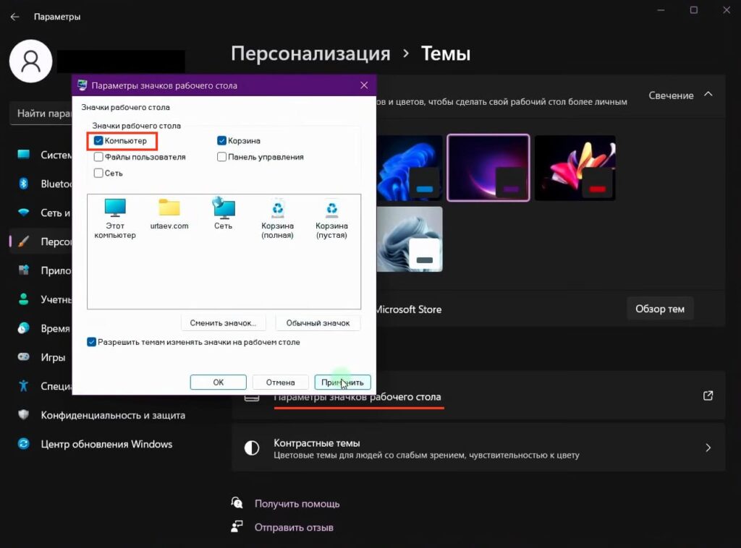Viewport: 741px width, 548px height.
Task: Click the Accessibility figure icon
Action: click(24, 386)
